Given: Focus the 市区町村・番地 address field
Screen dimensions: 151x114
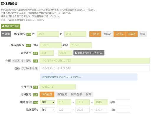Looking at the screenshot, I should pyautogui.click(x=95, y=61).
